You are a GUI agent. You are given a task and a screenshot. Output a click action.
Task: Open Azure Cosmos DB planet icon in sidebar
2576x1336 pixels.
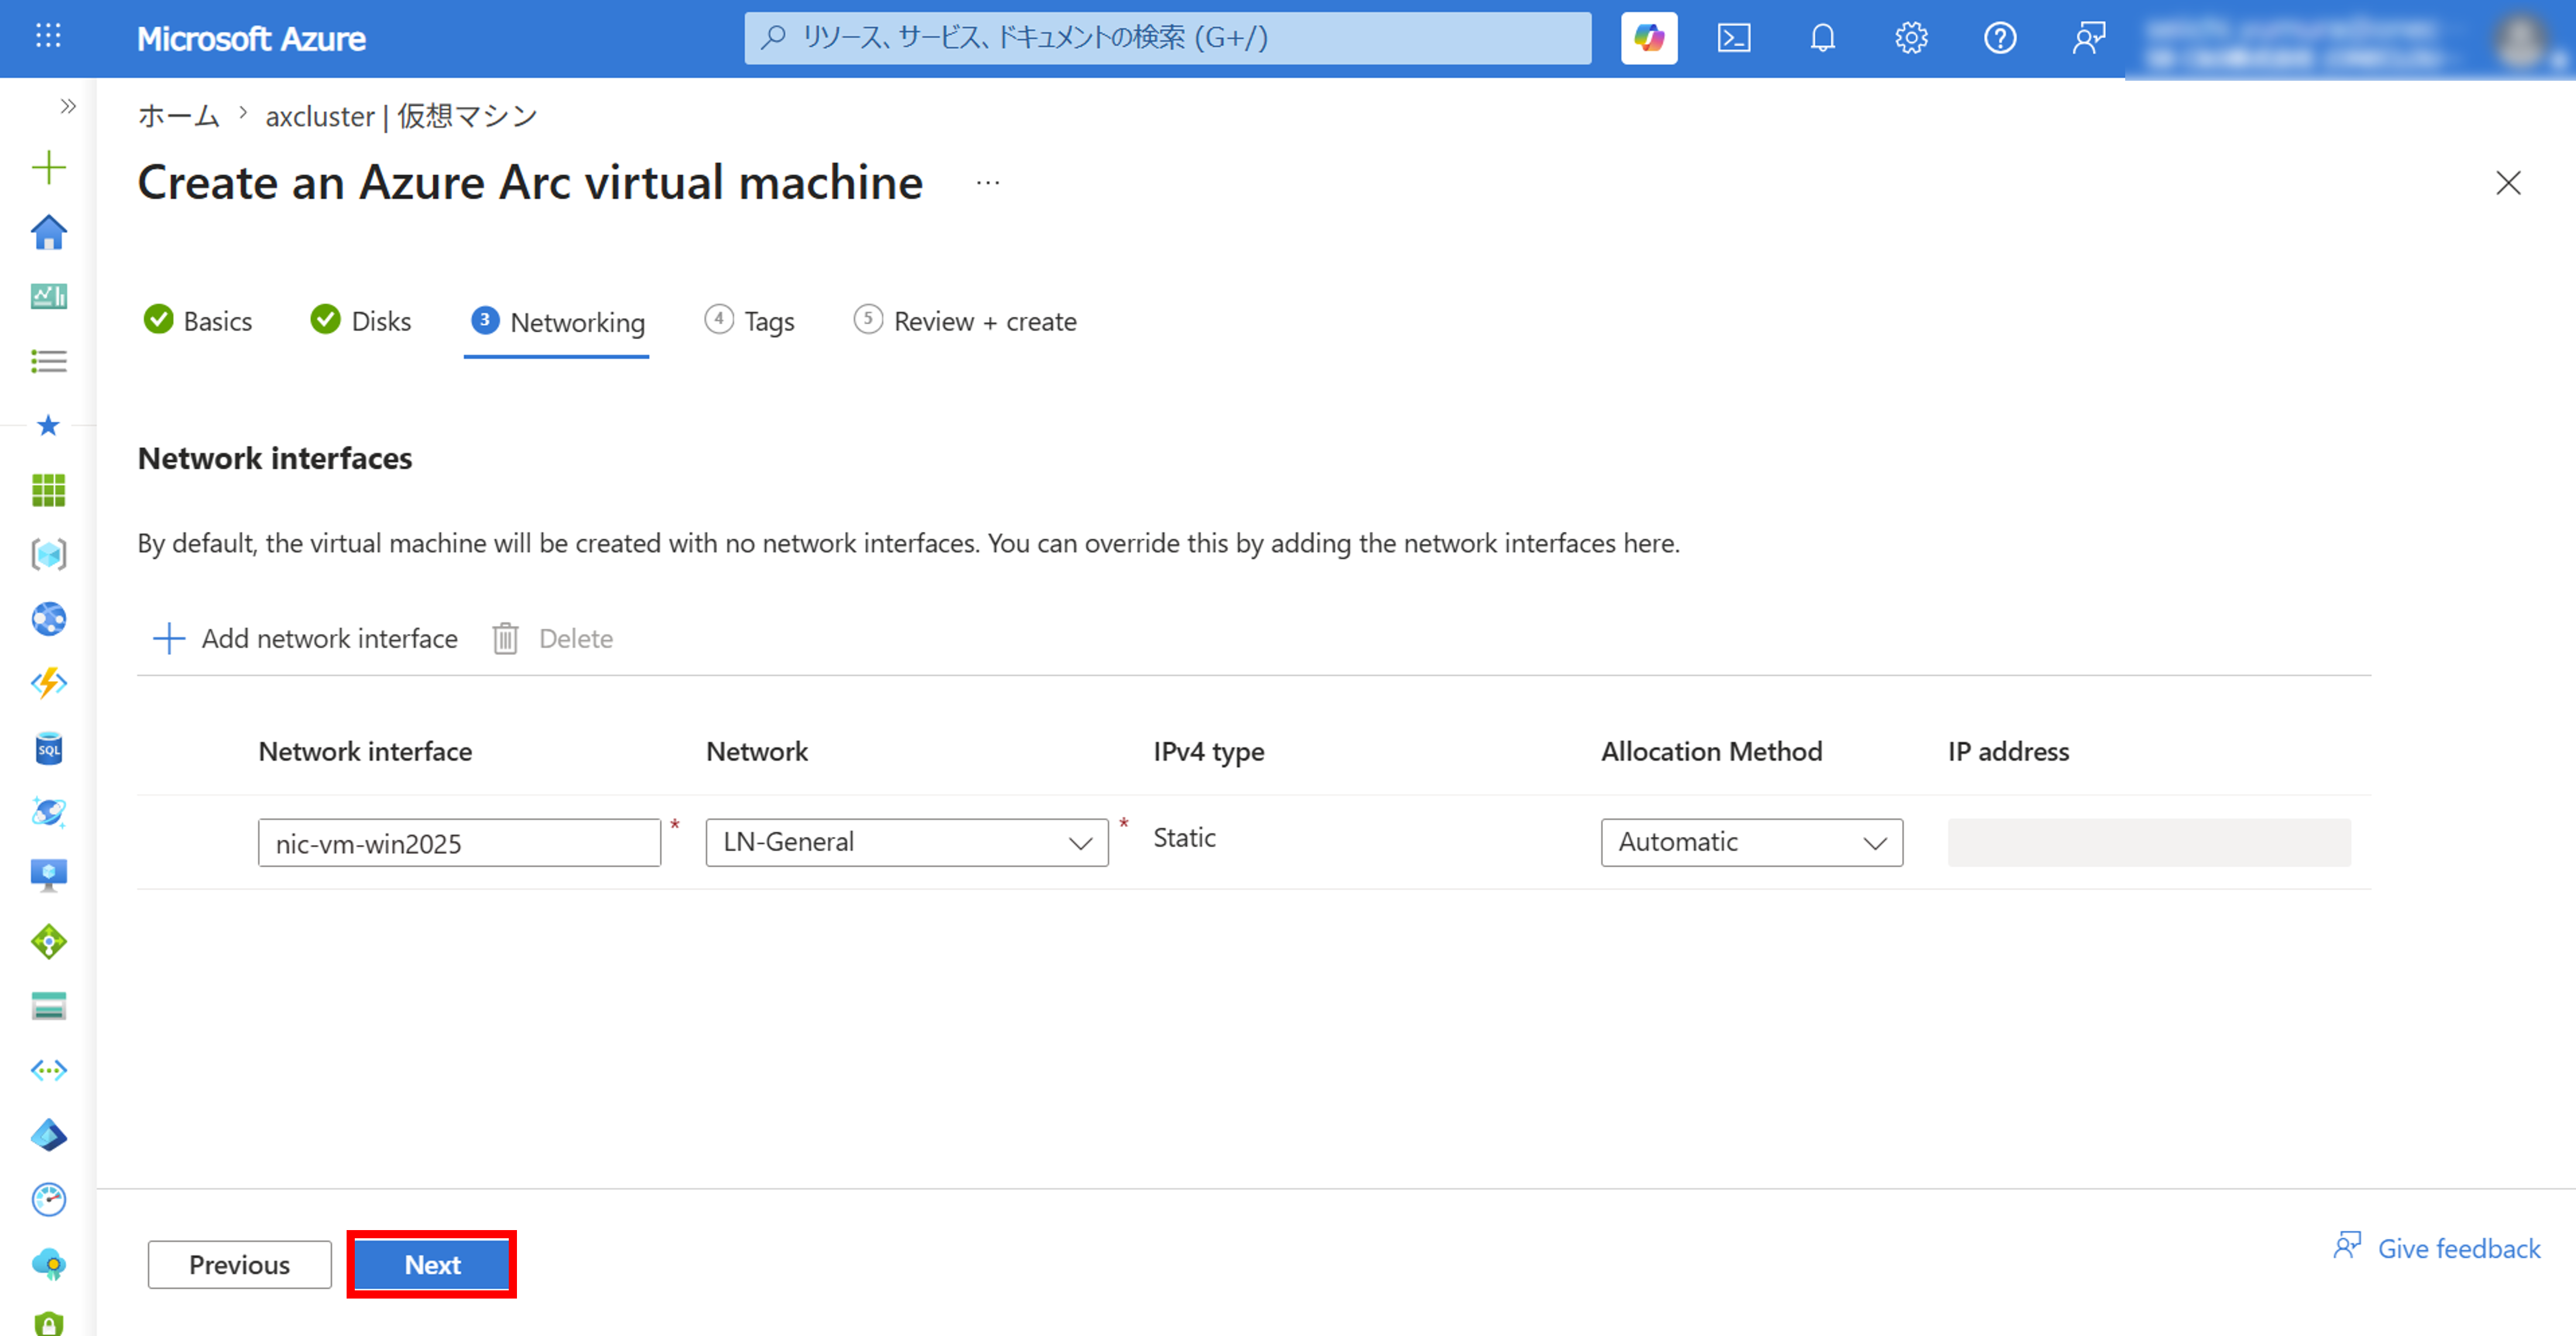(x=48, y=812)
